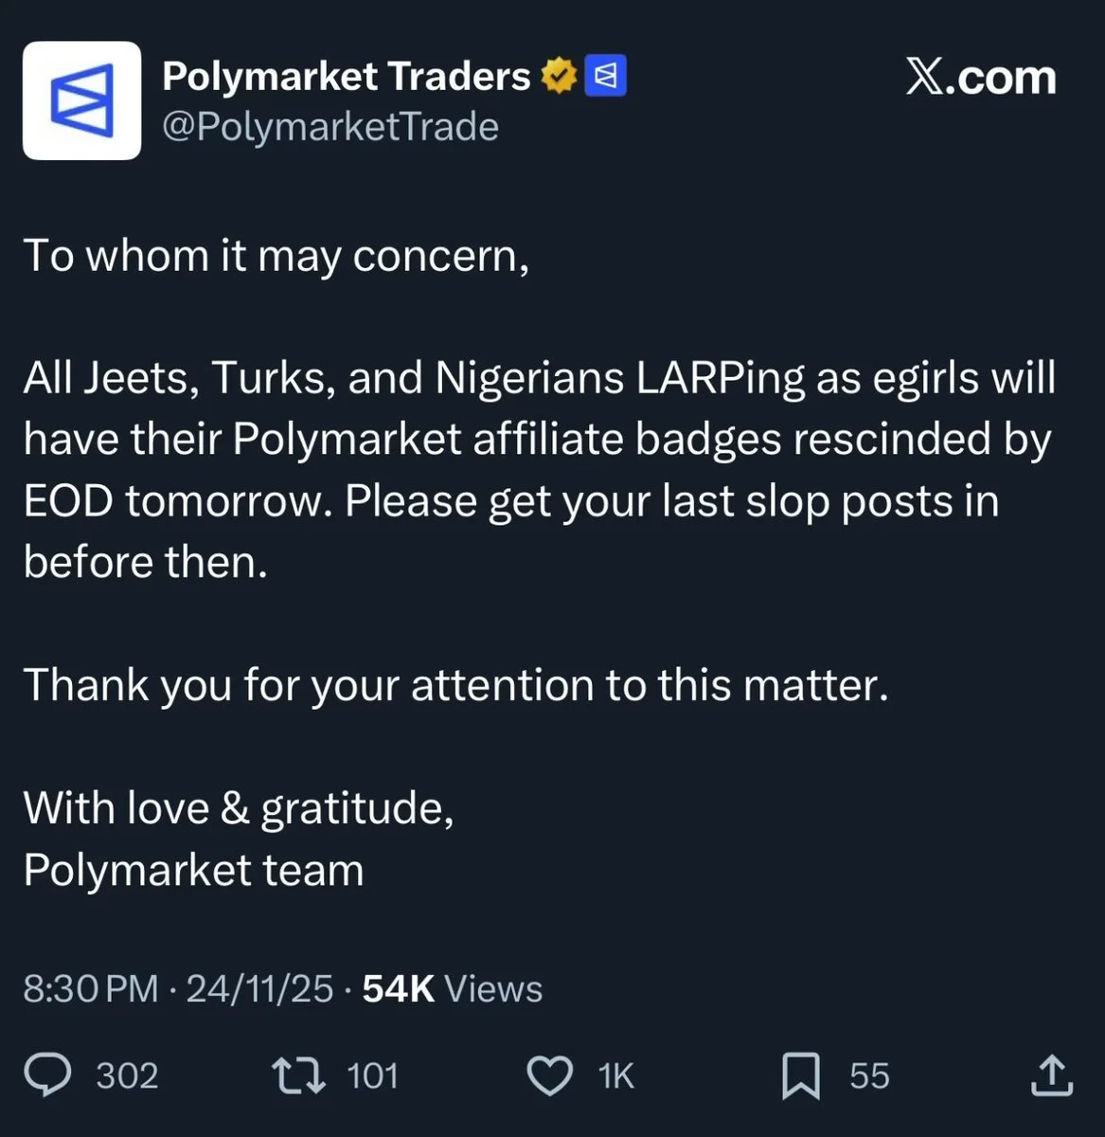Click the 302 replies count
Viewport: 1105px width, 1137px height.
click(127, 1076)
